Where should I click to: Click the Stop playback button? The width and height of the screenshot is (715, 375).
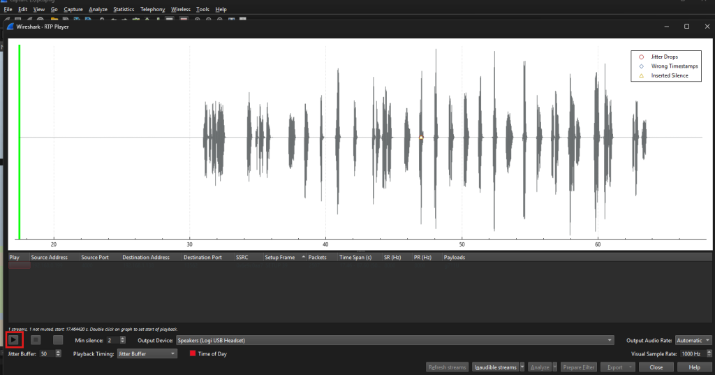tap(36, 340)
